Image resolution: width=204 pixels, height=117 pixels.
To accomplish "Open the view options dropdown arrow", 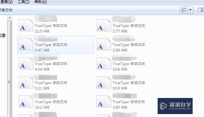I will coord(190,10).
